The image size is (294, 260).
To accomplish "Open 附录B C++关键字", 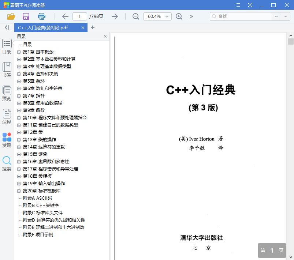I will click(41, 205).
